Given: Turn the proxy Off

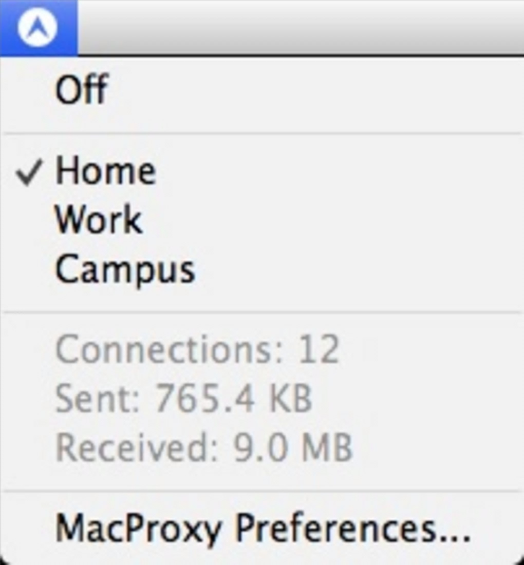Looking at the screenshot, I should (82, 90).
